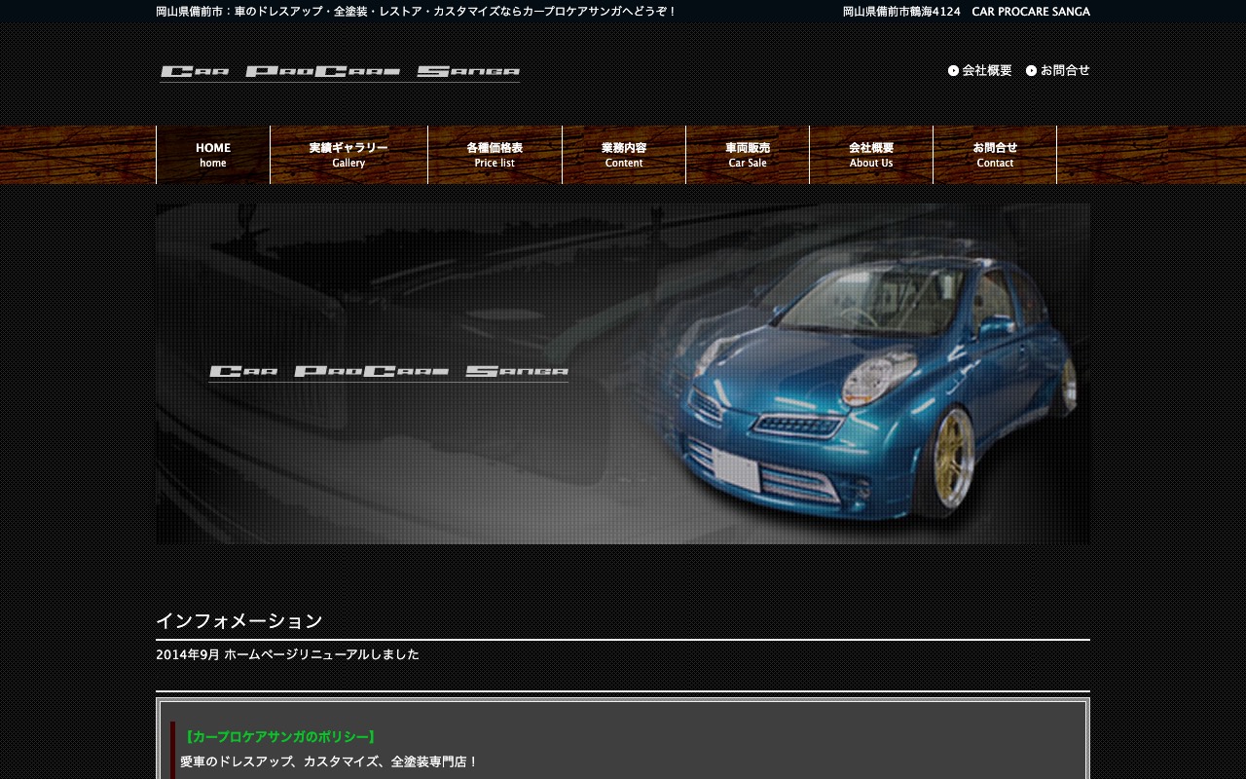Click the arrow icon beside 会社概要
Viewport: 1246px width, 779px height.
point(953,70)
